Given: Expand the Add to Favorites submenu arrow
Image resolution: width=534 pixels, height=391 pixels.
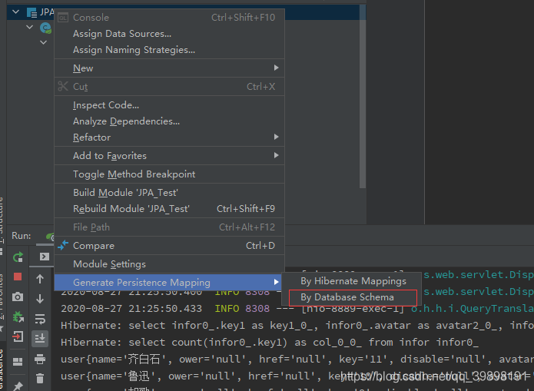Looking at the screenshot, I should pyautogui.click(x=276, y=155).
